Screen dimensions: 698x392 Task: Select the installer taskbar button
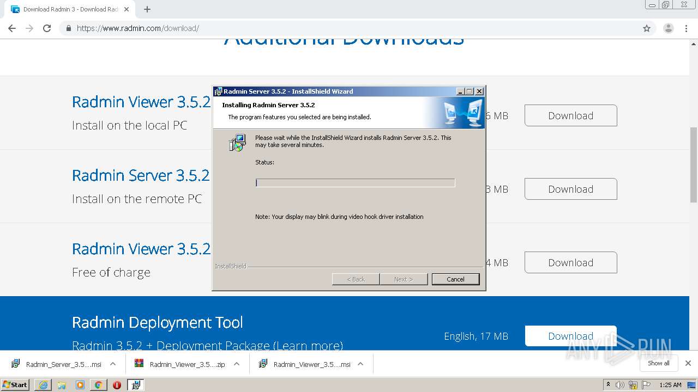(x=135, y=385)
